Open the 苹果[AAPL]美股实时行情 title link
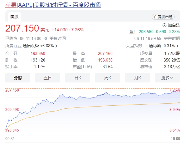Screen dimensions: 186x144 click(x=53, y=5)
